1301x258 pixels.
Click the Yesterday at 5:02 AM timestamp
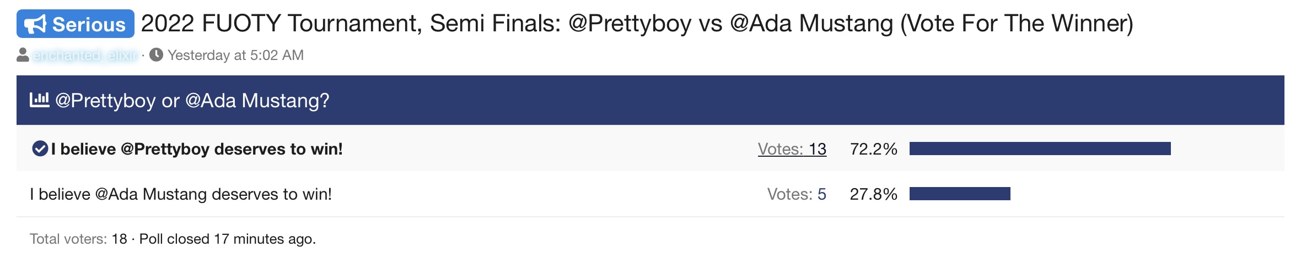click(235, 55)
